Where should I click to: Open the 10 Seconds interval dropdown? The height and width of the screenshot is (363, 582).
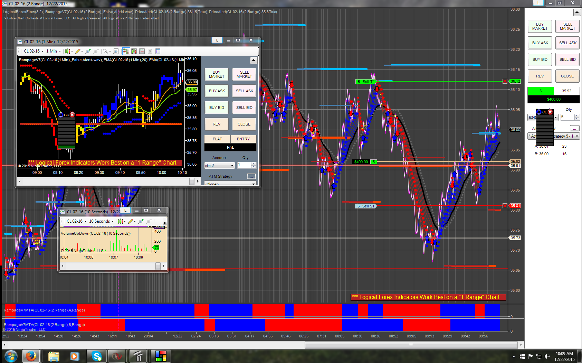tap(101, 221)
